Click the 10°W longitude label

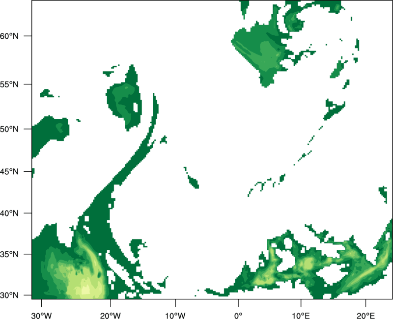pos(175,316)
